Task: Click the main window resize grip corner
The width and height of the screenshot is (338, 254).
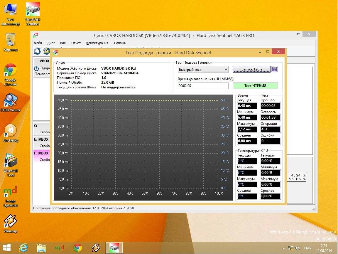Action: tap(314, 209)
